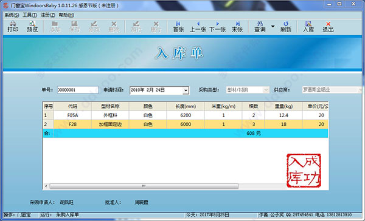Click the 颜色 column header
Image resolution: width=365 pixels, height=221 pixels.
coord(148,106)
